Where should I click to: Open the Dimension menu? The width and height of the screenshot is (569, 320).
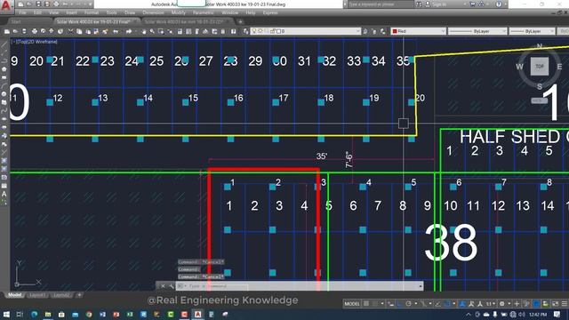pos(153,12)
